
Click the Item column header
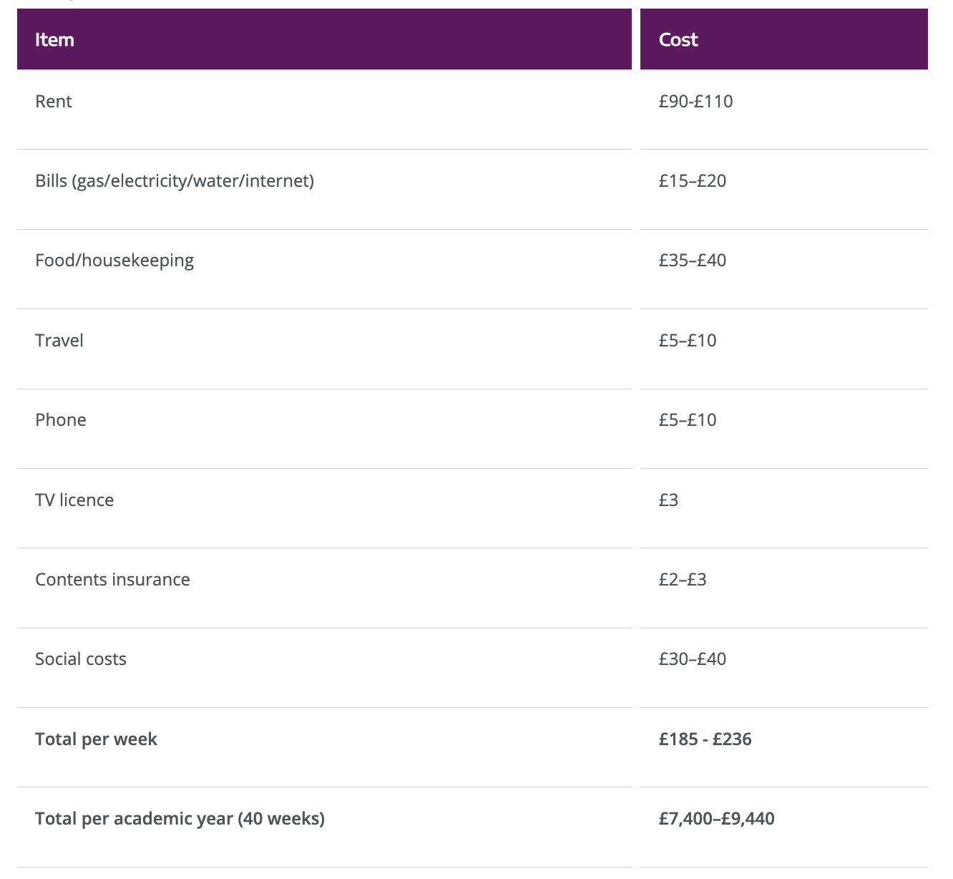(x=54, y=39)
